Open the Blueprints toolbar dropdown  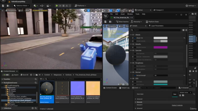point(42,6)
